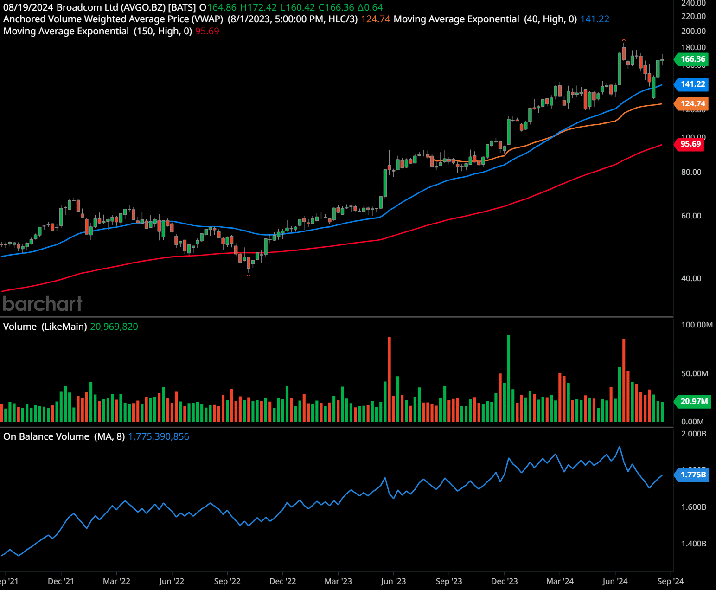
Task: Click the Jun '24 date axis label
Action: click(x=615, y=581)
